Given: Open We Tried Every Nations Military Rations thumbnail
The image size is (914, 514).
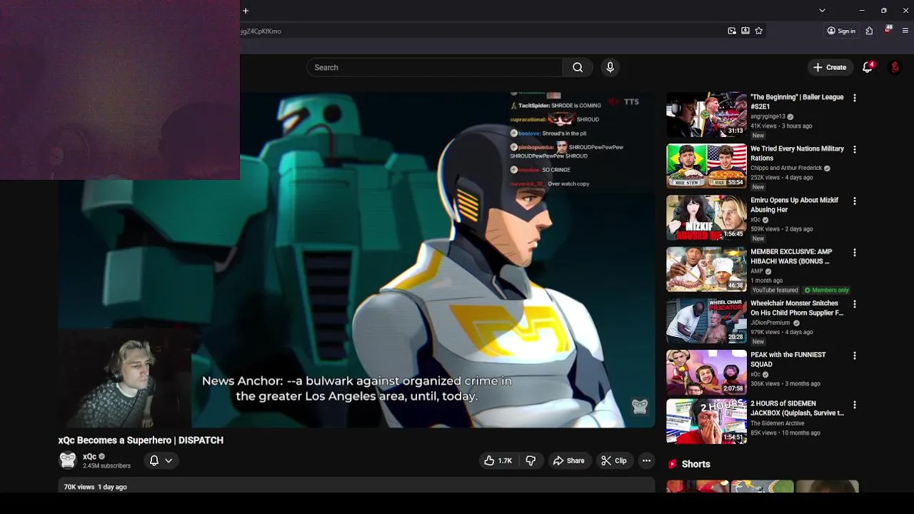Looking at the screenshot, I should pyautogui.click(x=706, y=166).
